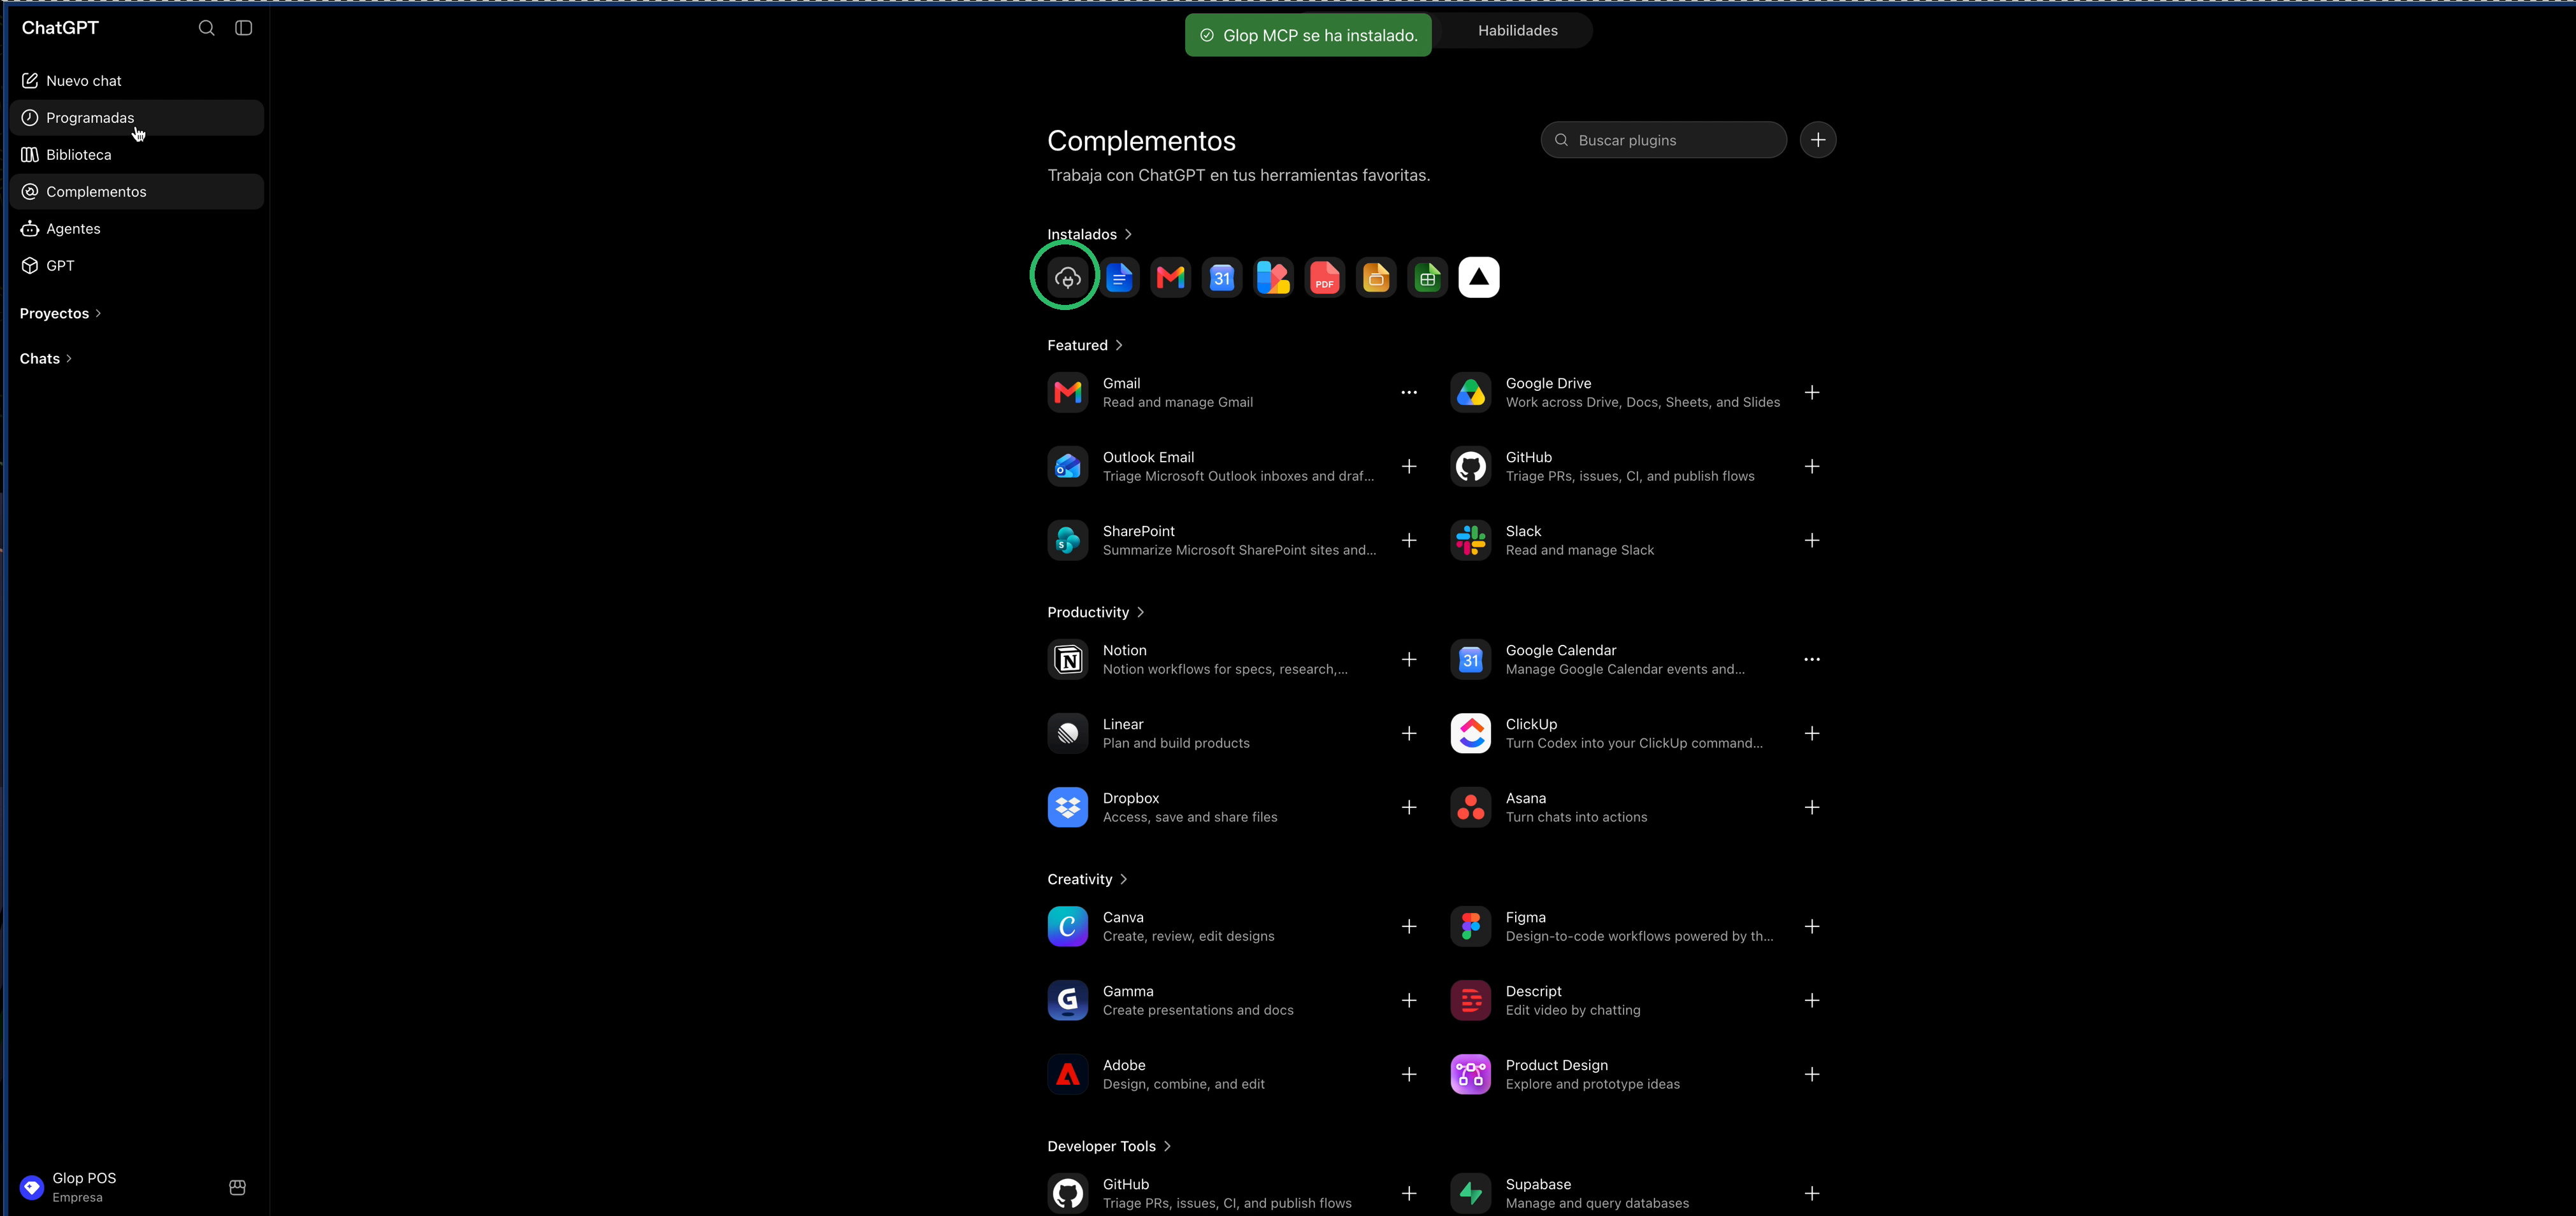Image resolution: width=2576 pixels, height=1216 pixels.
Task: Add the Slack plugin
Action: click(x=1811, y=541)
